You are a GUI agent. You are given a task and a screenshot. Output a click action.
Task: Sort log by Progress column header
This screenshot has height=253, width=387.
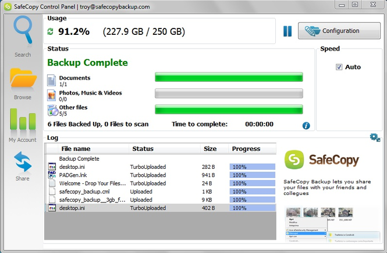(246, 149)
